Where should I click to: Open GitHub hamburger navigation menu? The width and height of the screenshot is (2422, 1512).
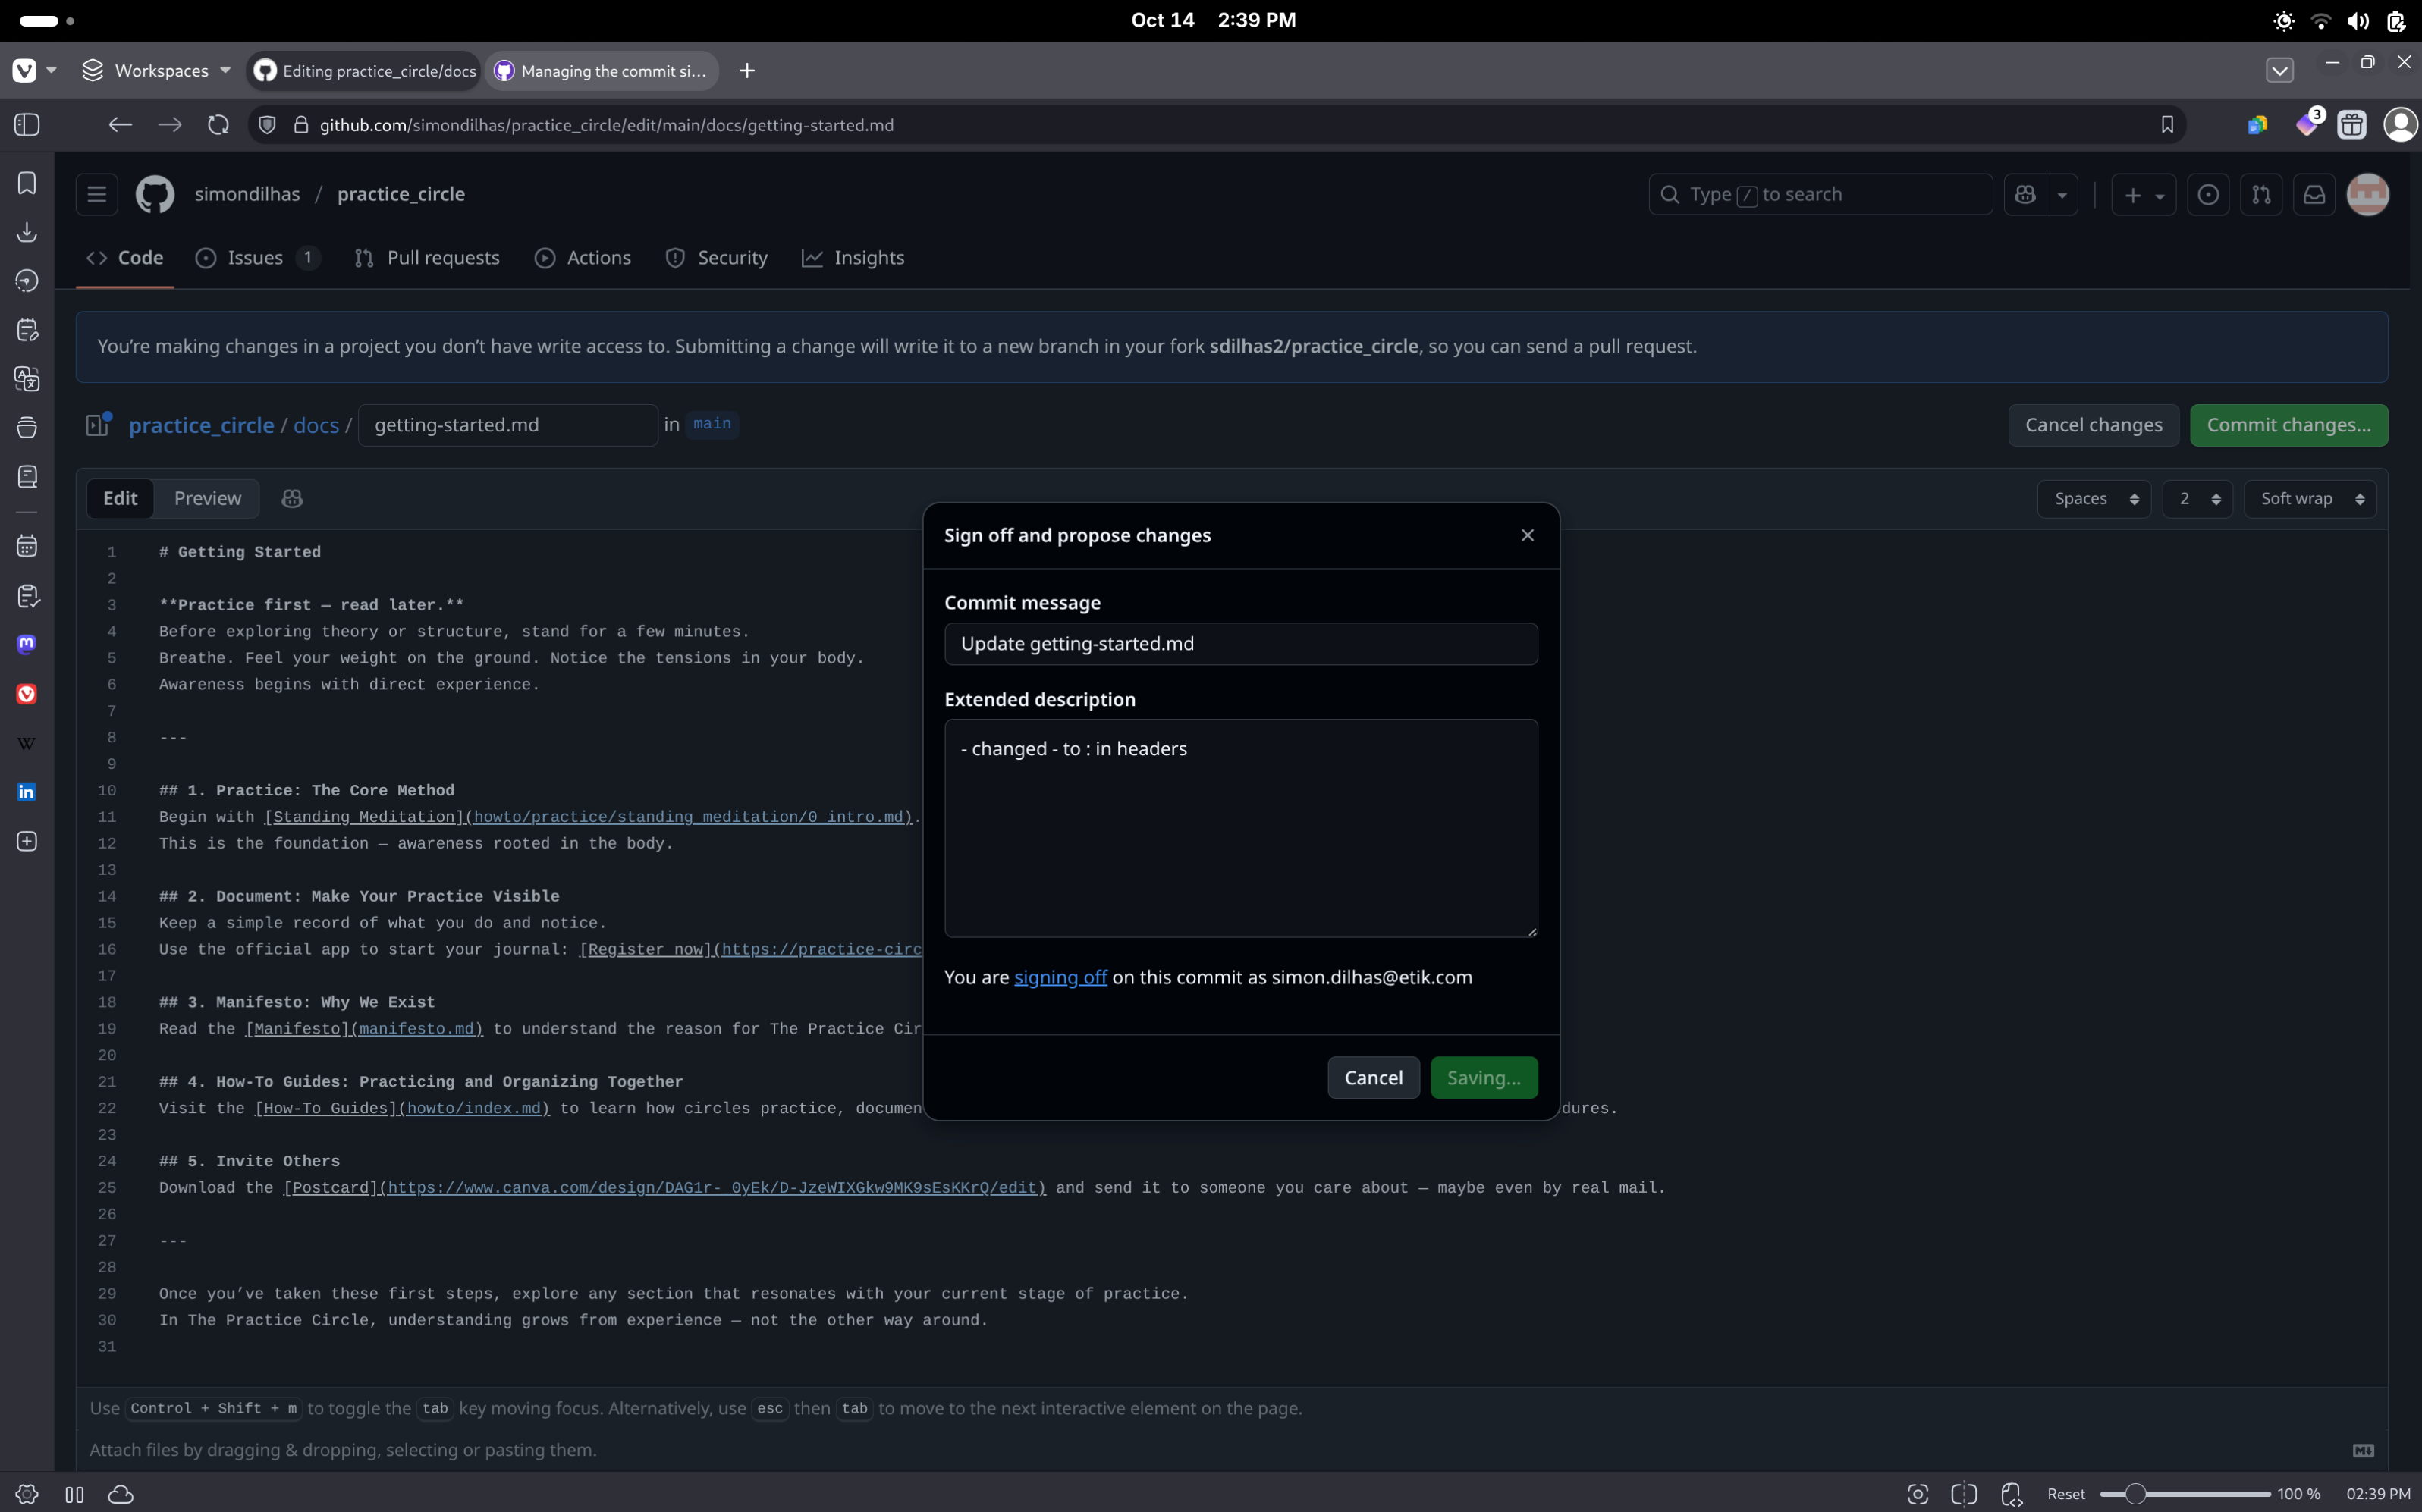(x=97, y=194)
